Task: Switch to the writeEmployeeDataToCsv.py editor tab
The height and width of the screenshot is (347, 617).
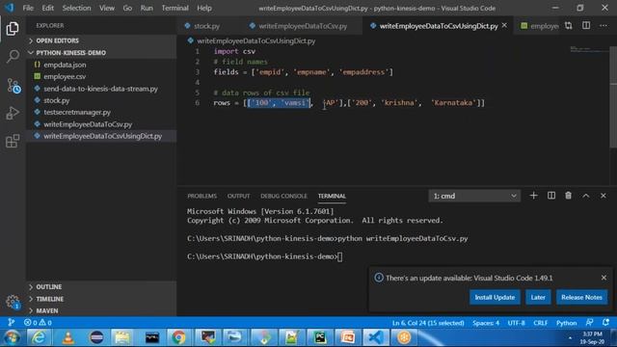Action: click(302, 26)
